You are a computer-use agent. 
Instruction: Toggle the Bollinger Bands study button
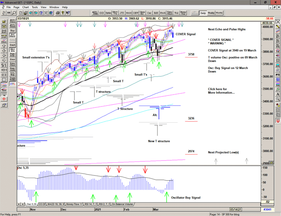pos(12,36)
